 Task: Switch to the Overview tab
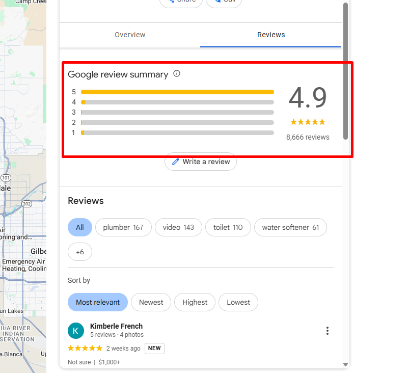coord(130,35)
